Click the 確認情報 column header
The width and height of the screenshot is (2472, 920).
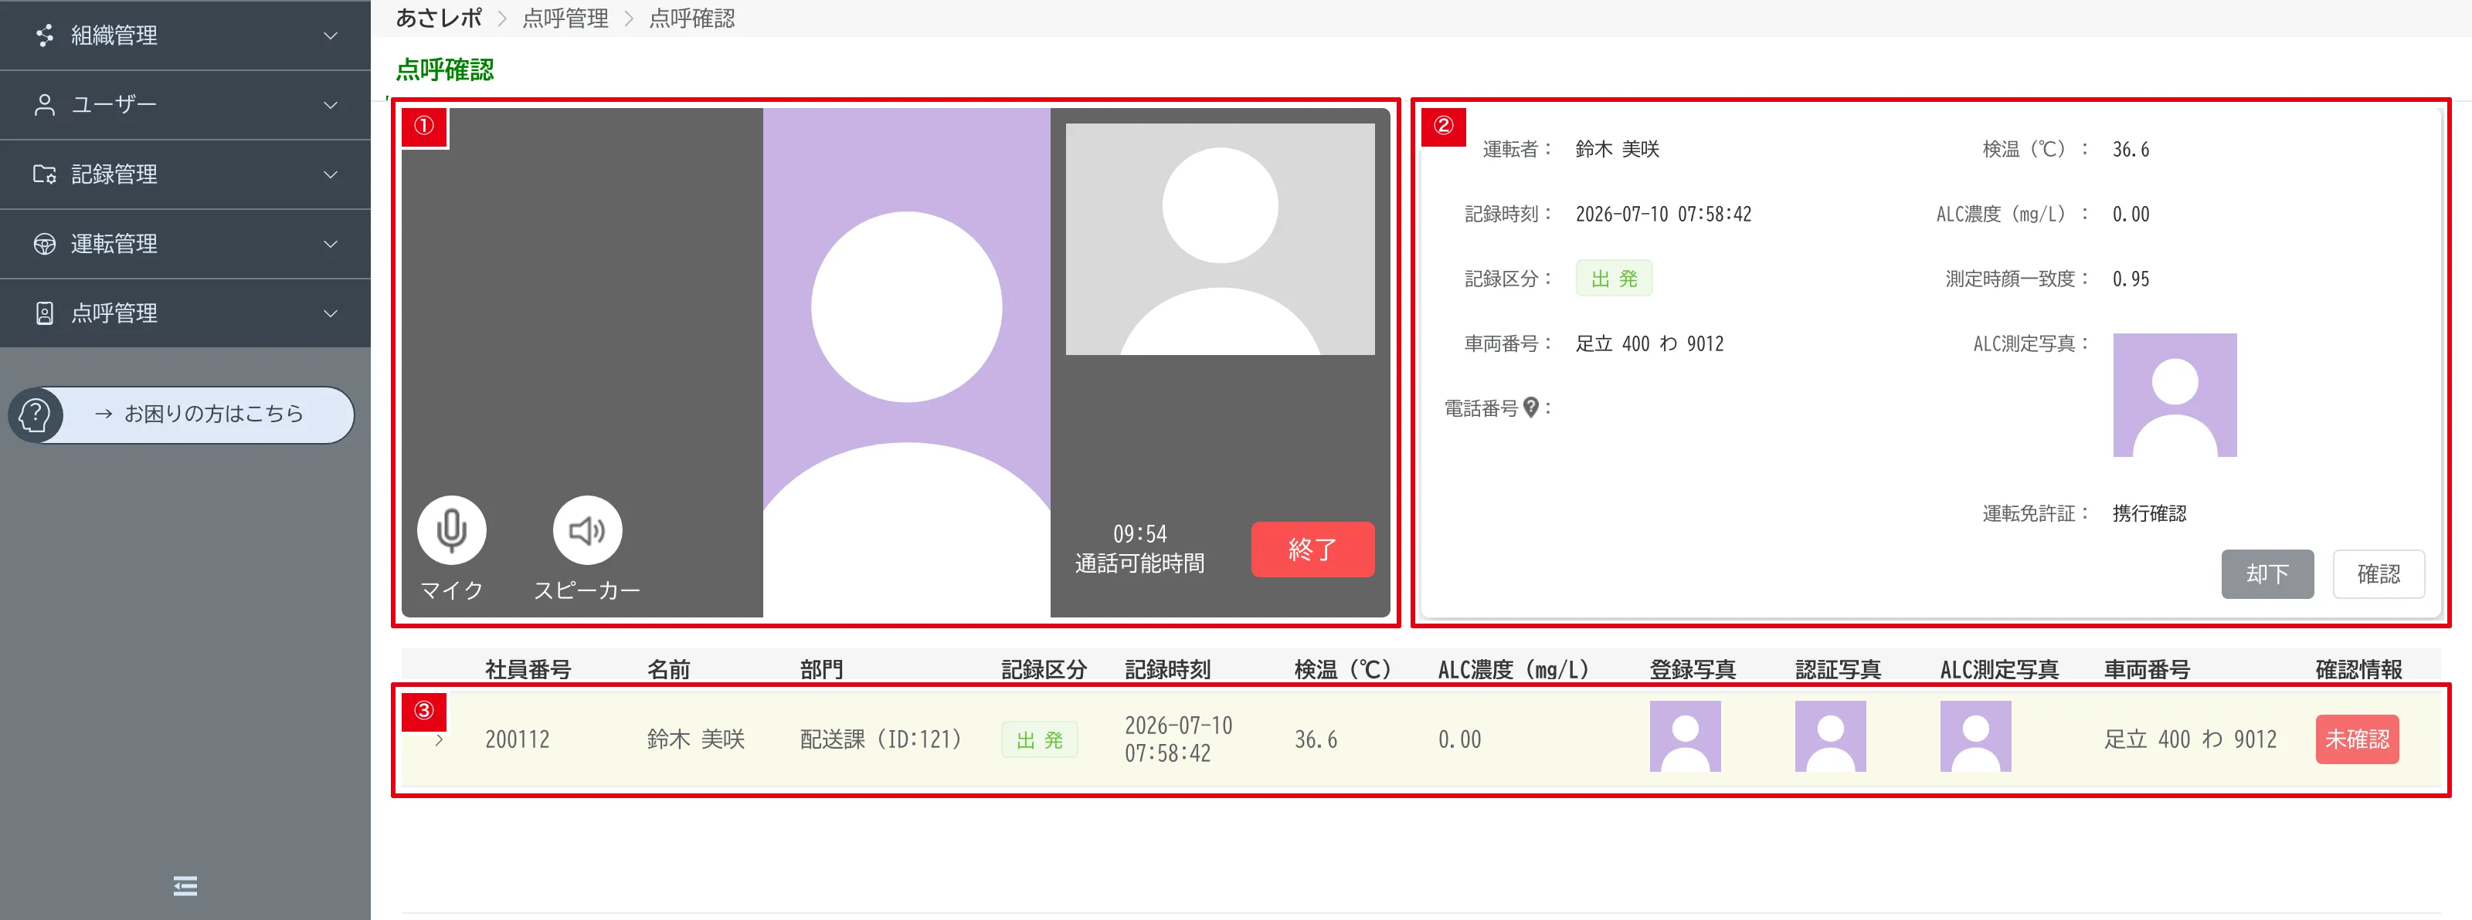[2358, 669]
